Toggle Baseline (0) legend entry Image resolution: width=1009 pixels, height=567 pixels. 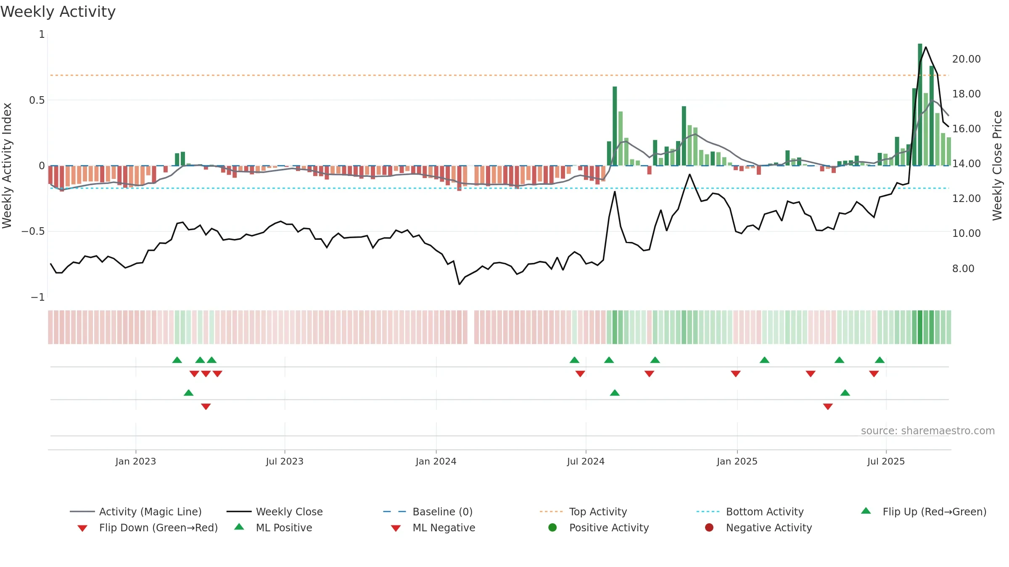coord(428,512)
